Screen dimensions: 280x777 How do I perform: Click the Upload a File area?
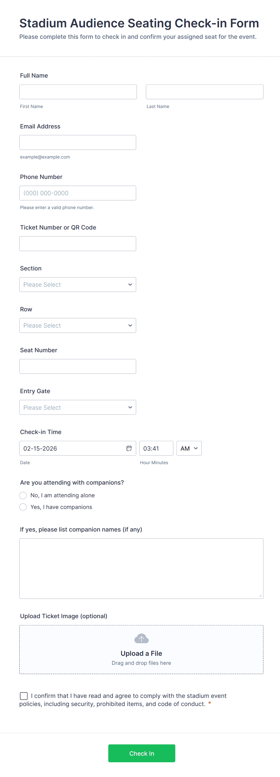[x=142, y=653]
